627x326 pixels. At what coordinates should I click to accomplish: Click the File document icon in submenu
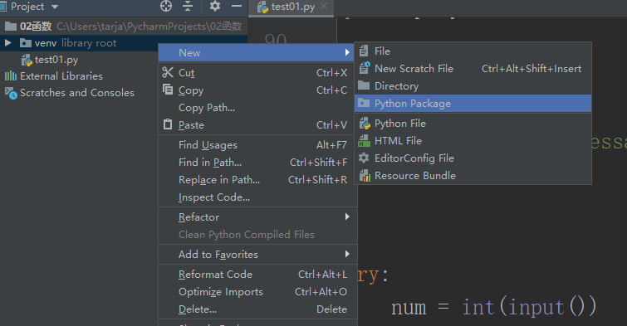364,51
